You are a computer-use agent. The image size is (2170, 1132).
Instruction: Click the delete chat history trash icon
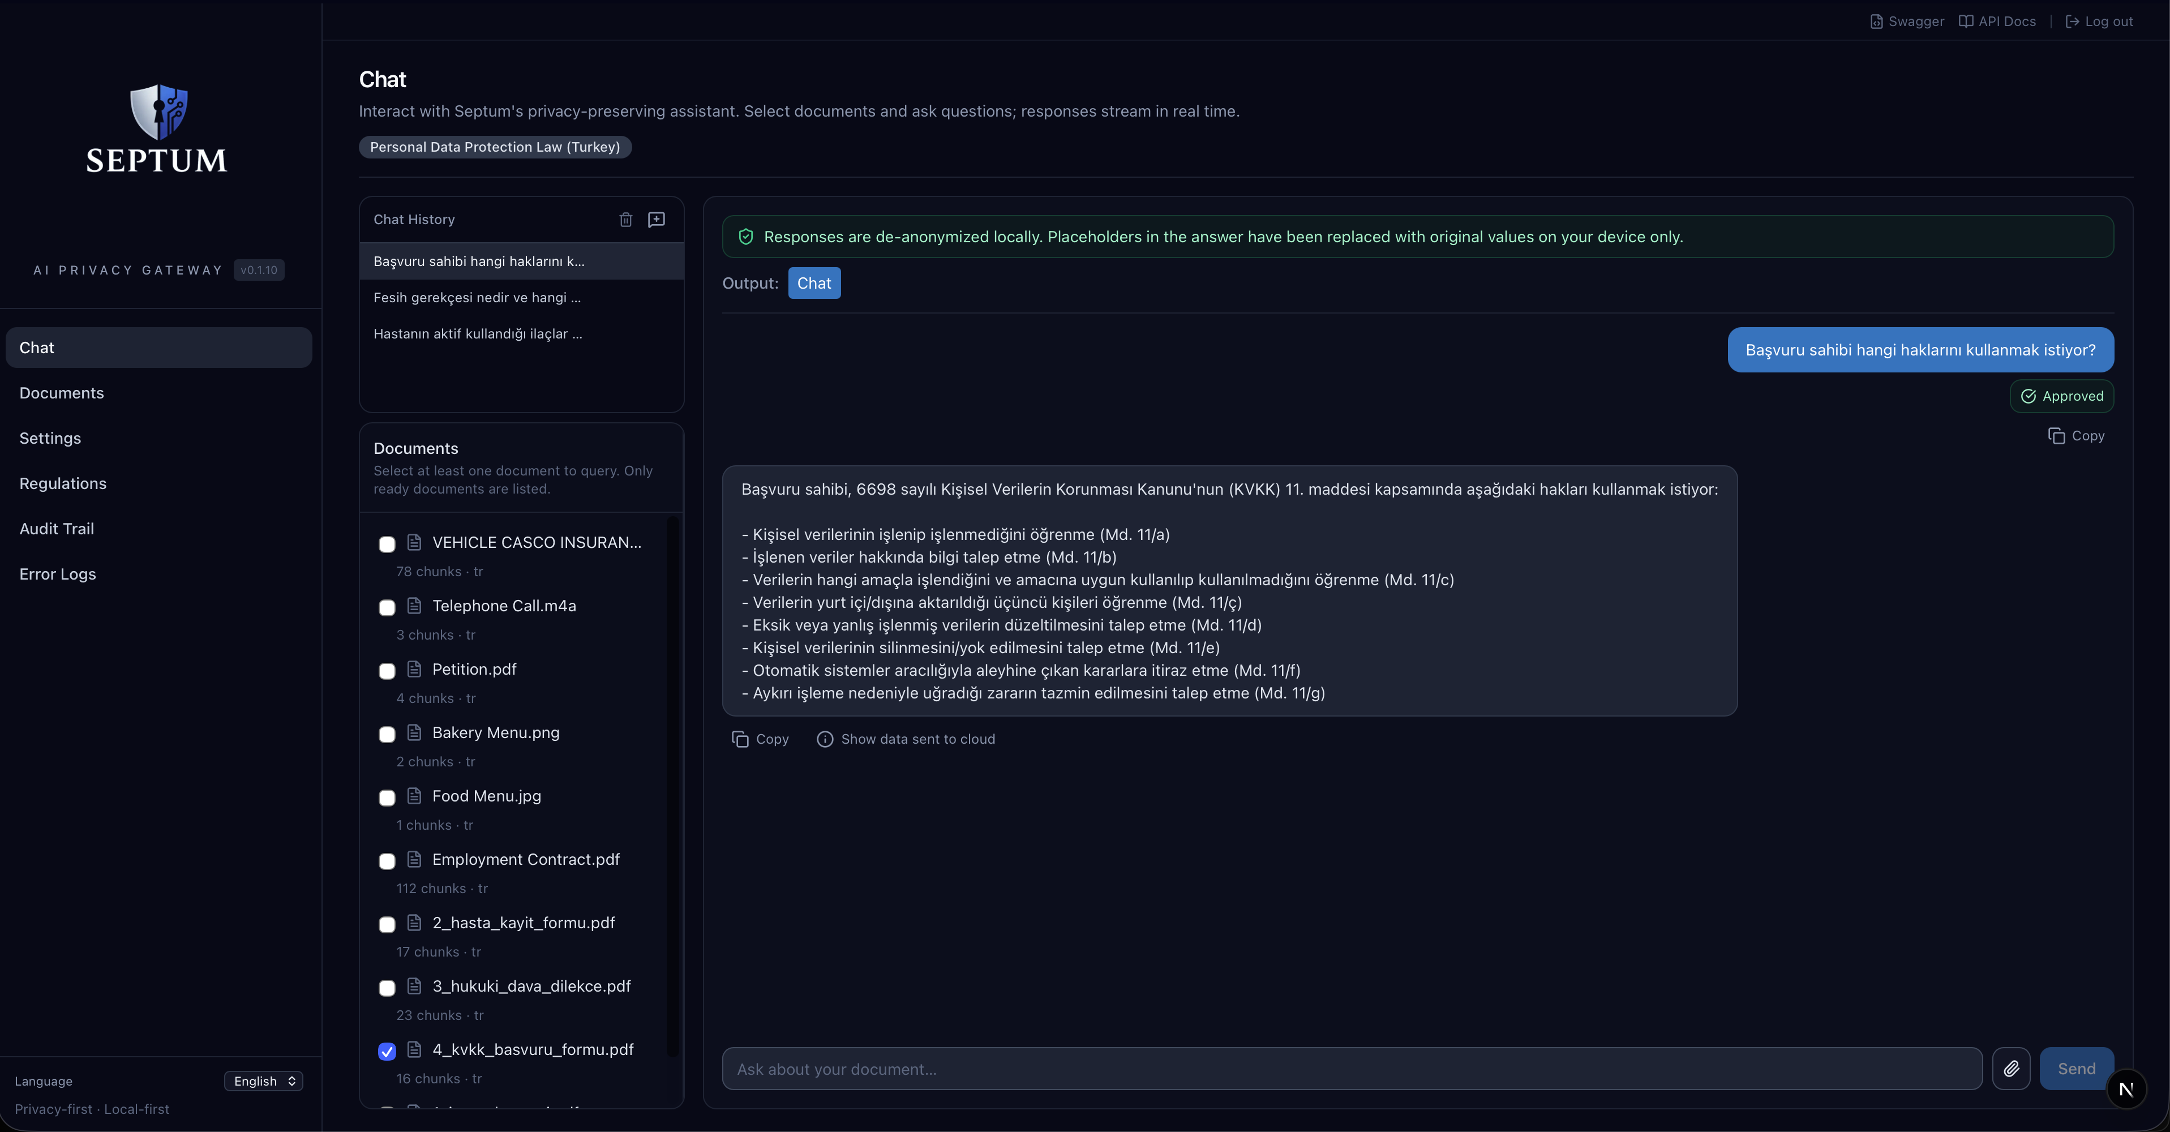click(626, 219)
